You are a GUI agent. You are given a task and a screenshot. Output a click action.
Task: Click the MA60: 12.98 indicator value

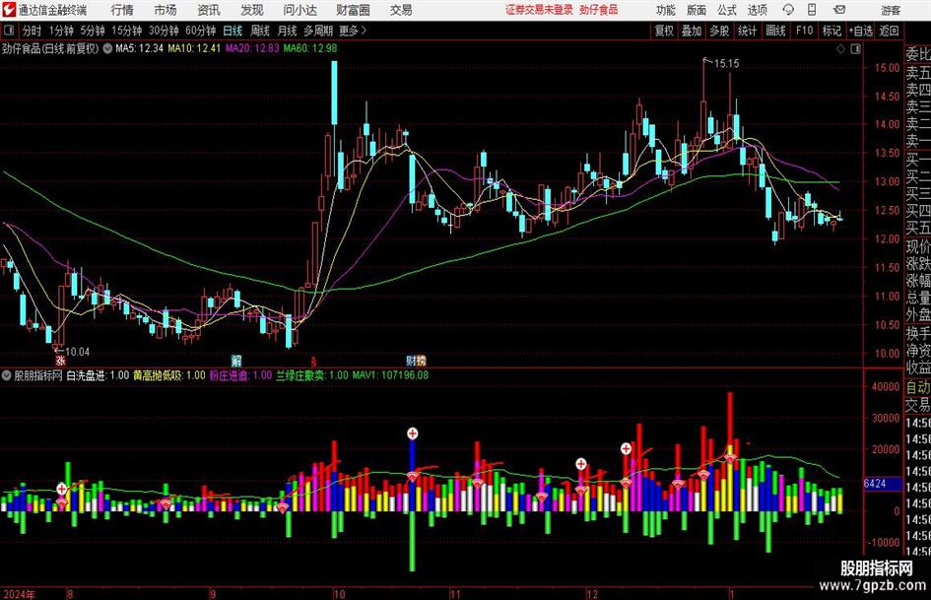tap(310, 48)
